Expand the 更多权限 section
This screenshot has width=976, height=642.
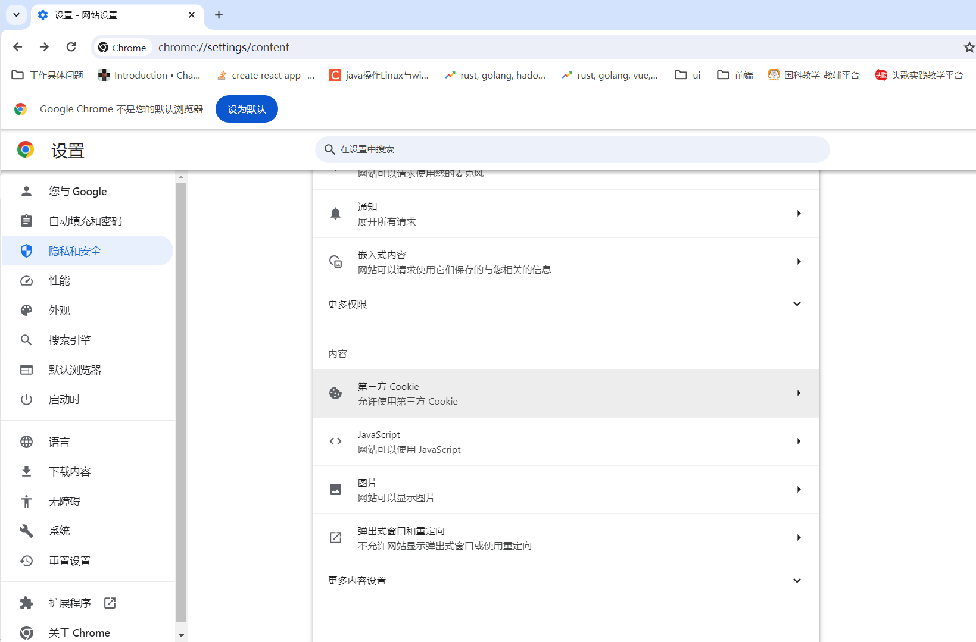(566, 304)
